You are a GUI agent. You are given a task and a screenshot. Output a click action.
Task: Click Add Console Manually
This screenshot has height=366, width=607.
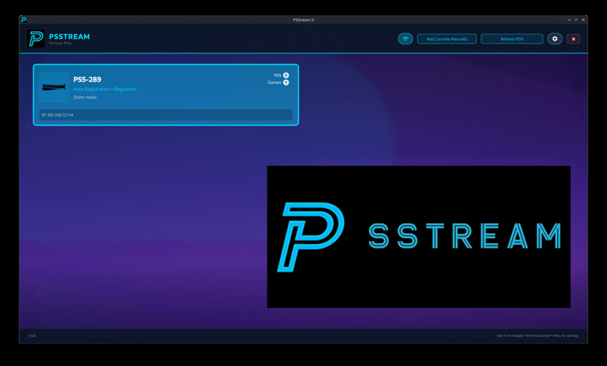[x=446, y=38]
